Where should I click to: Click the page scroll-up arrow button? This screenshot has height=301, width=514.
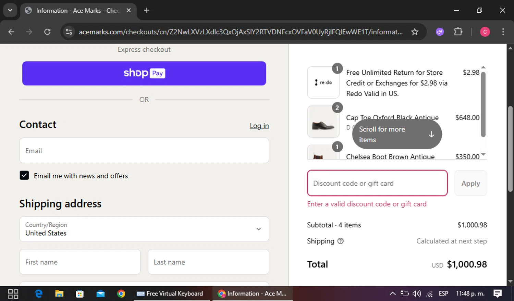(x=510, y=48)
